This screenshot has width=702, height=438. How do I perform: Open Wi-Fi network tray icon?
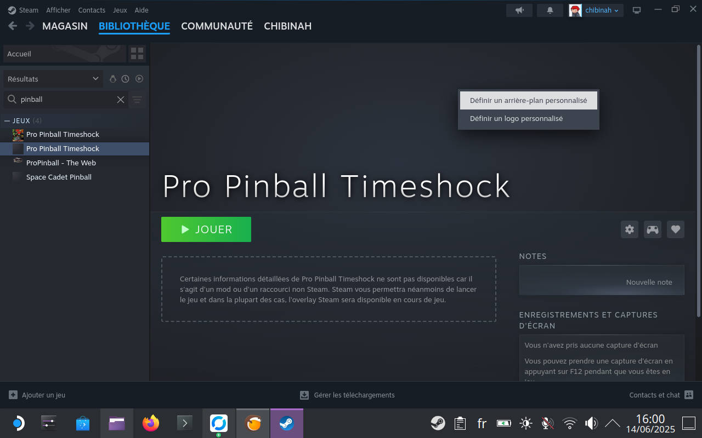point(570,423)
